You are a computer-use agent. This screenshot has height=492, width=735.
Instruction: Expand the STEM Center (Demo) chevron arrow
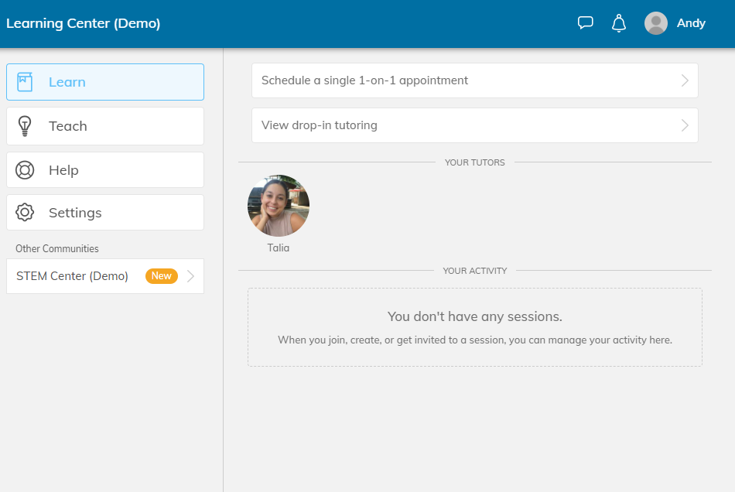tap(191, 276)
